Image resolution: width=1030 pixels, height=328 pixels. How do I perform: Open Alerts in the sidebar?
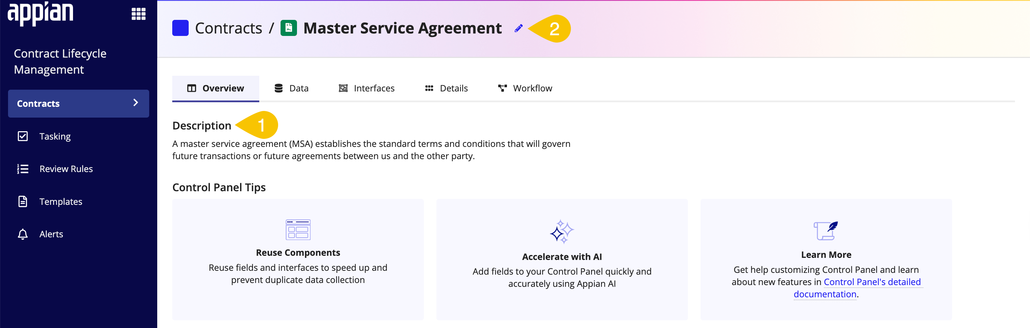[51, 234]
